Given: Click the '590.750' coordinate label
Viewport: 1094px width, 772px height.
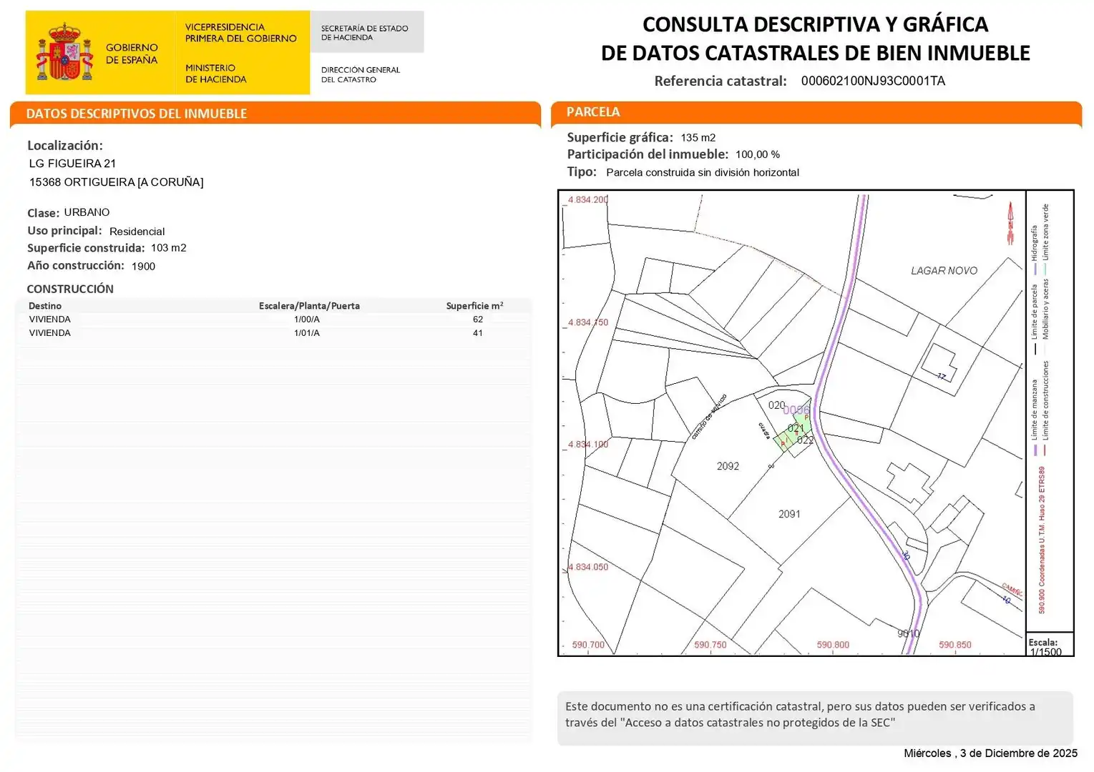Looking at the screenshot, I should [710, 645].
